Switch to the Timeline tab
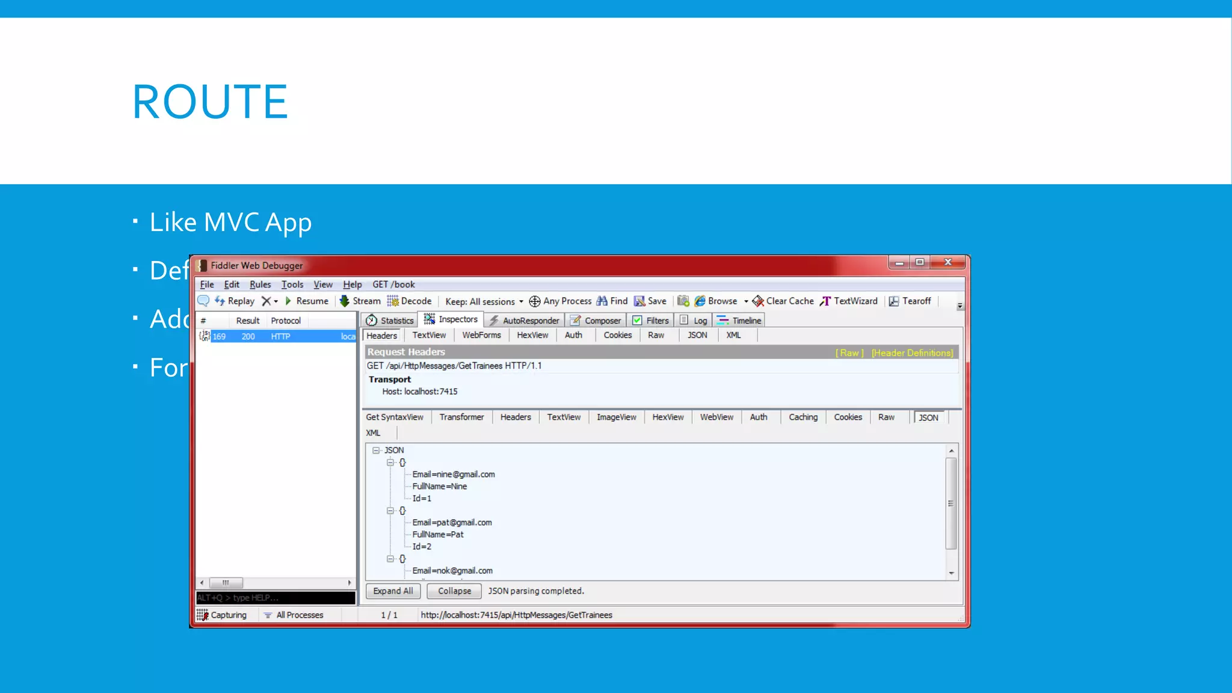The image size is (1232, 693). (x=739, y=321)
